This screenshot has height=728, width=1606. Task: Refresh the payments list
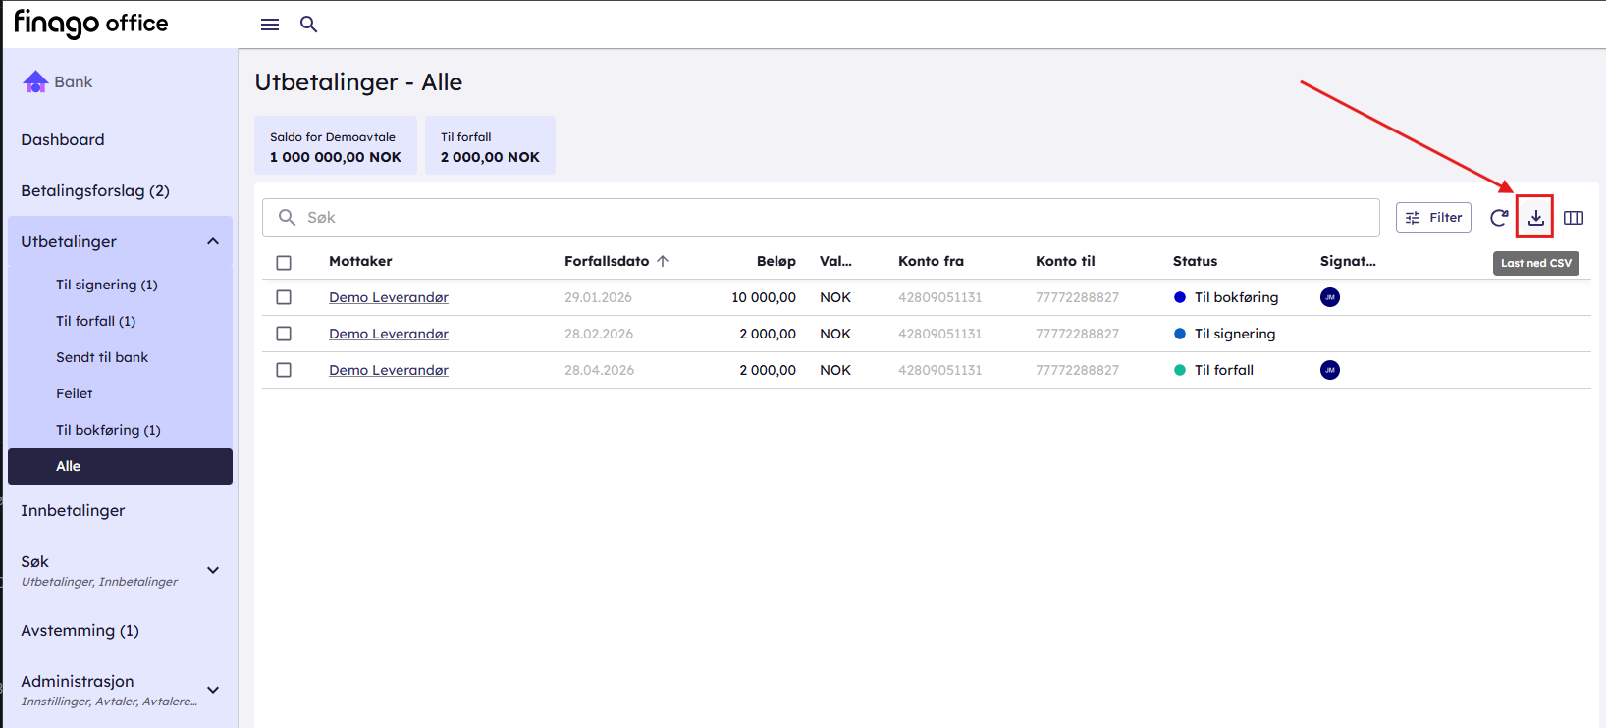tap(1498, 218)
